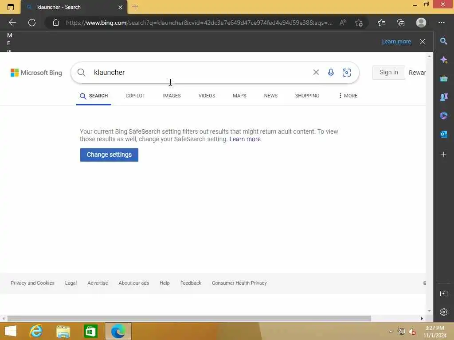Click the scroll right arrow

click(422, 319)
